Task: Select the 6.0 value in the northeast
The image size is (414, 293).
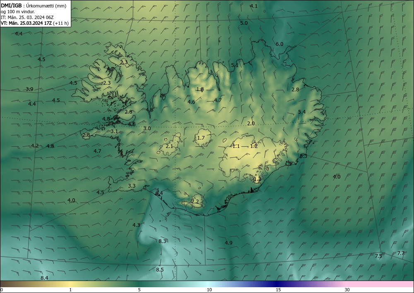Action: pyautogui.click(x=279, y=44)
